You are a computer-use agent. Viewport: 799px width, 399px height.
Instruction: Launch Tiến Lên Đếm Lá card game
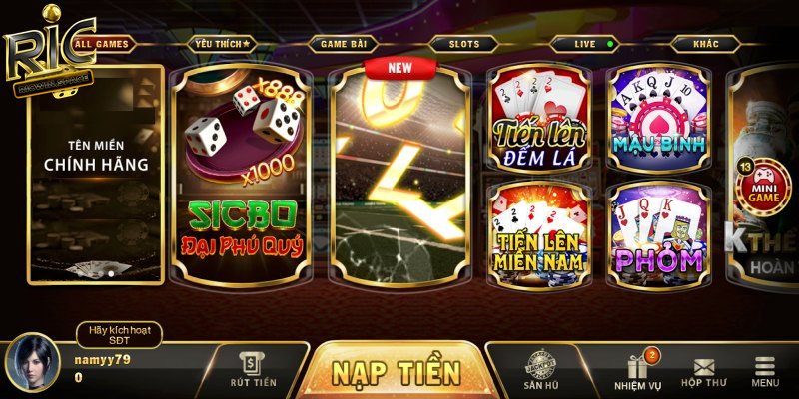point(539,118)
